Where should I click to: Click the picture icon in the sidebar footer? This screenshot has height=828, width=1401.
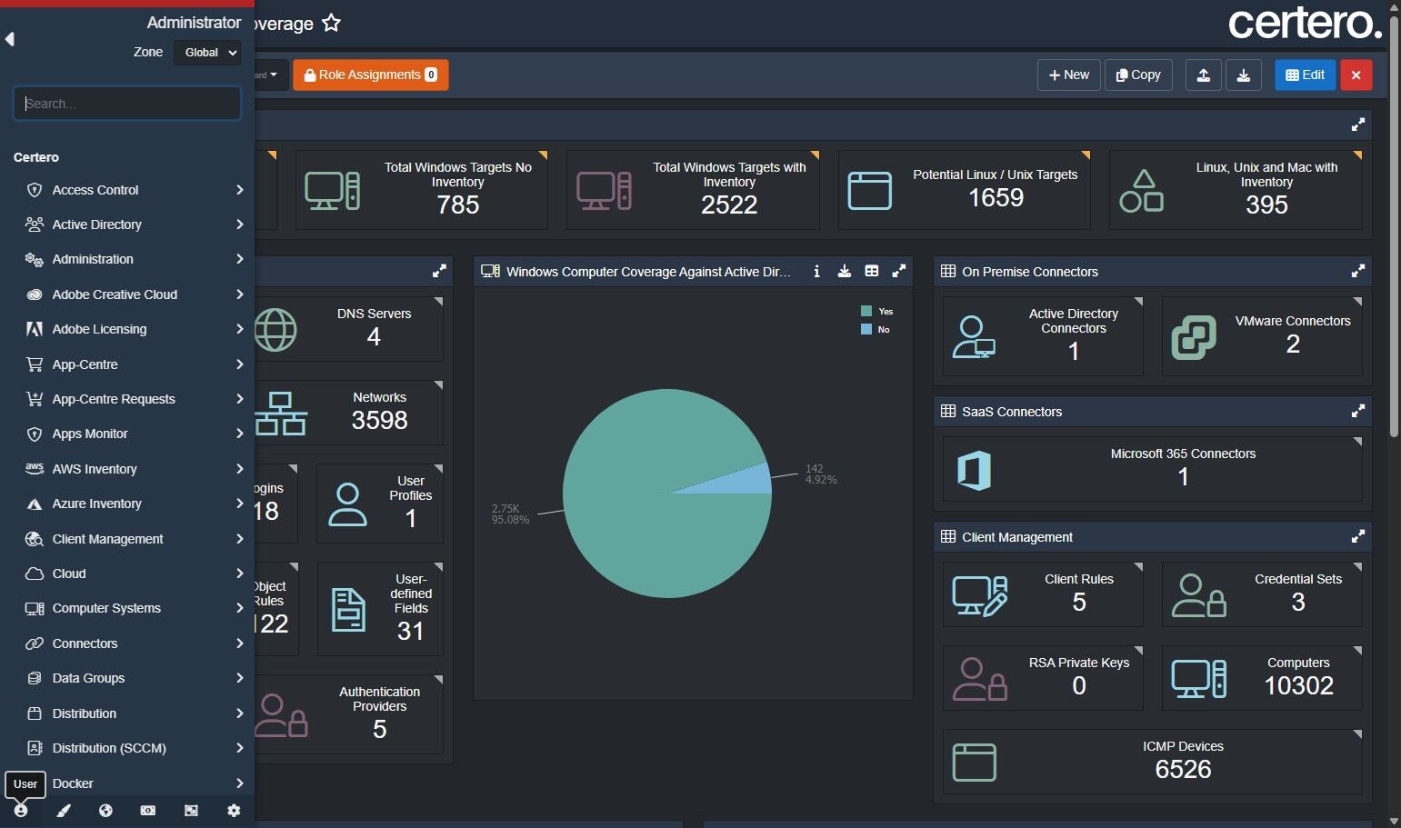(x=191, y=811)
